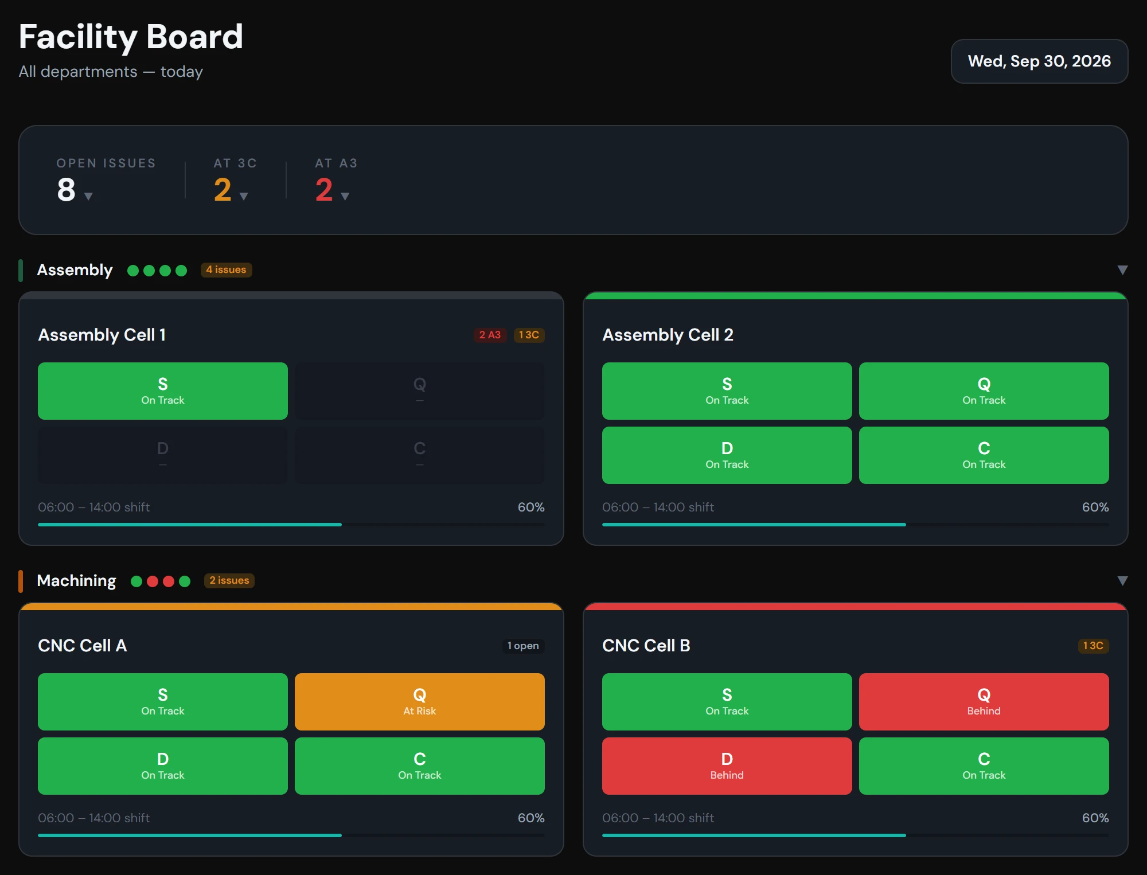Select Assembly Cell 2 C On Track tile
Image resolution: width=1147 pixels, height=875 pixels.
984,455
